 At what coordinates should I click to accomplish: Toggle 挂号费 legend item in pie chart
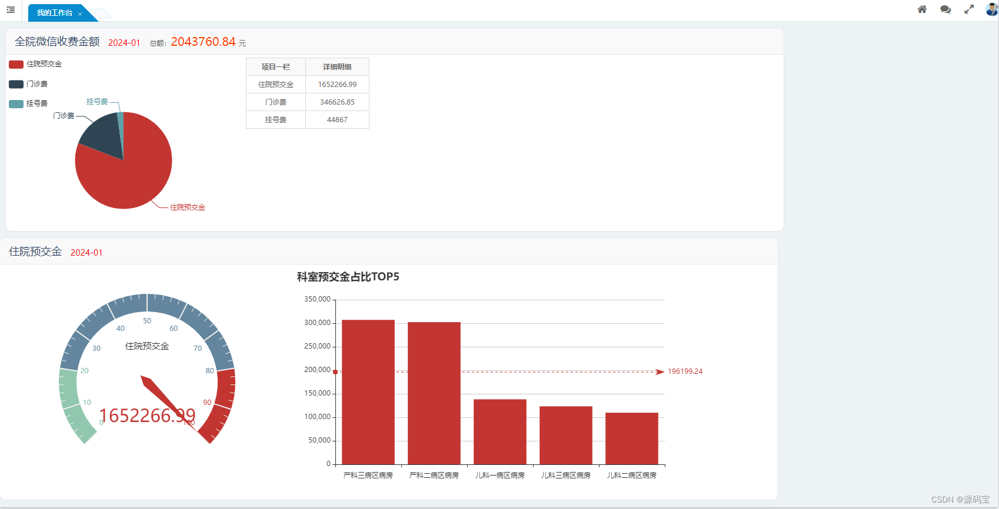coord(28,103)
